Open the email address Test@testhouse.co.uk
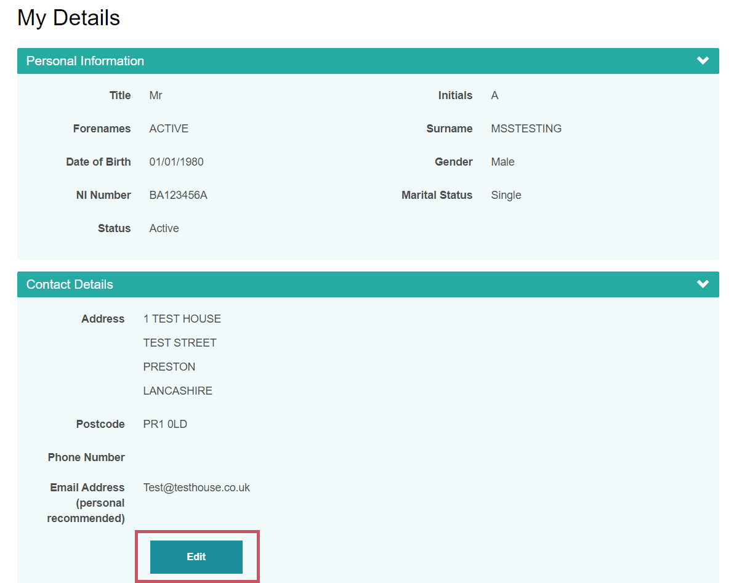The width and height of the screenshot is (734, 583). point(196,487)
